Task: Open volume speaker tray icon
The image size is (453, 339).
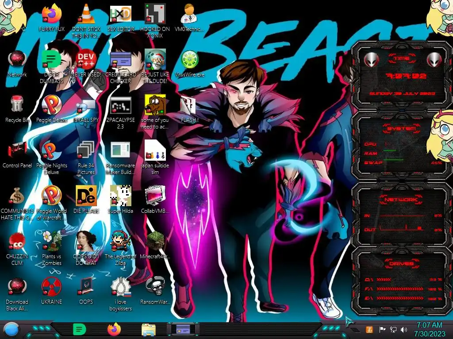Action: click(x=403, y=329)
